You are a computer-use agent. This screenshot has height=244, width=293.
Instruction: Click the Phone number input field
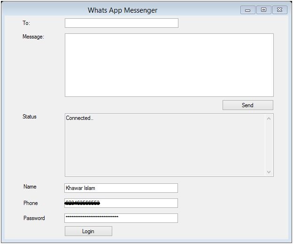[121, 203]
